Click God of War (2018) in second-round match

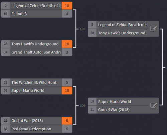point(118,110)
